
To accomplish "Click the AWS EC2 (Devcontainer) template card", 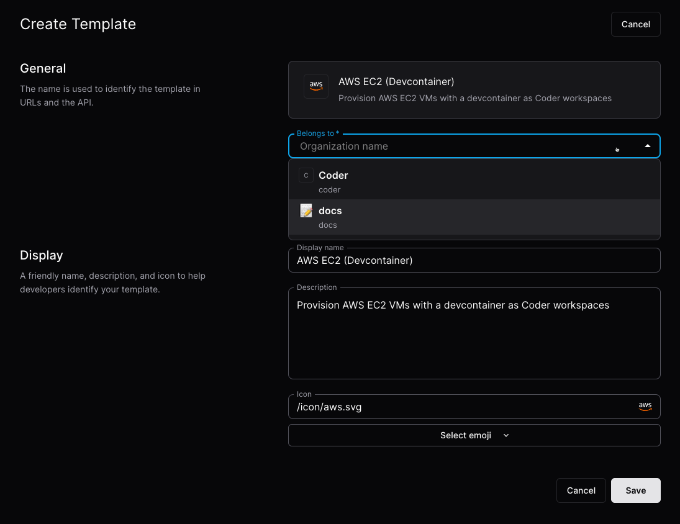I will point(474,89).
